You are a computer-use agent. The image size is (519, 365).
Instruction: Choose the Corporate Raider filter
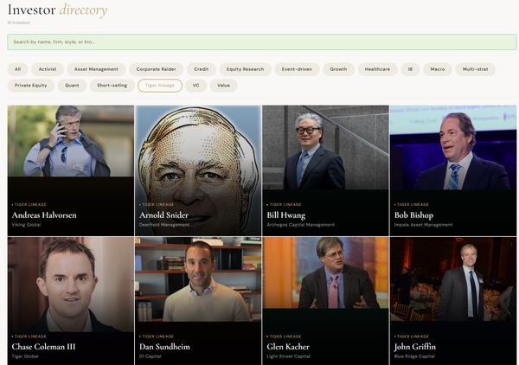157,69
